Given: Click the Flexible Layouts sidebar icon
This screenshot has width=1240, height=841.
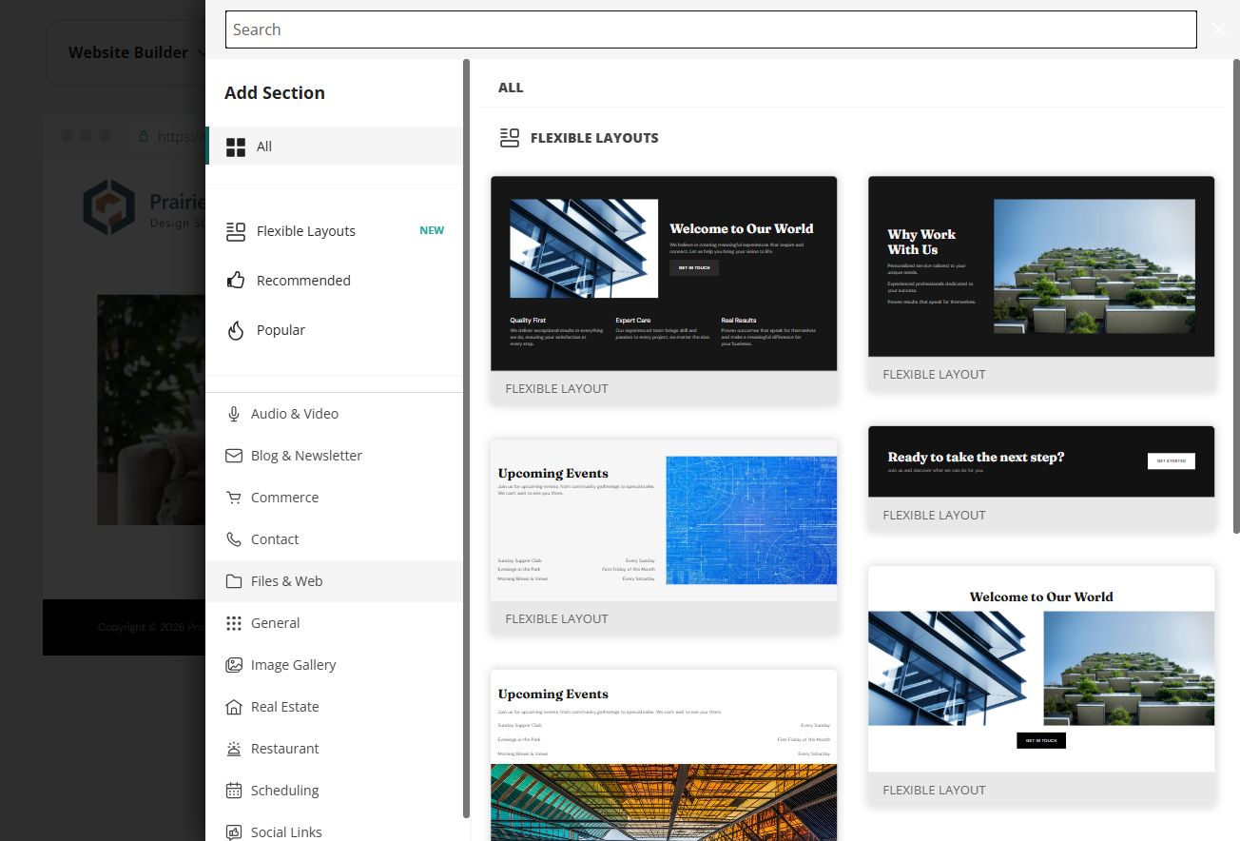Looking at the screenshot, I should pos(236,231).
